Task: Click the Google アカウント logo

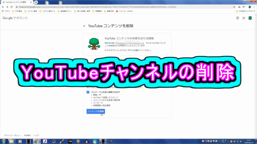Action: [15, 18]
